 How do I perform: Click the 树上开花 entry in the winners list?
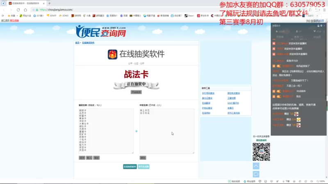[x=145, y=110]
